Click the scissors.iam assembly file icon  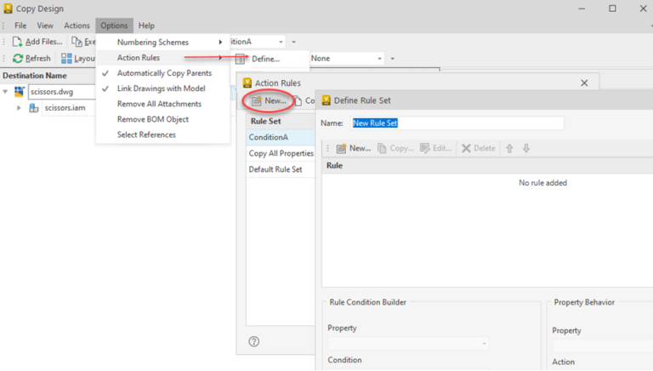coord(34,108)
